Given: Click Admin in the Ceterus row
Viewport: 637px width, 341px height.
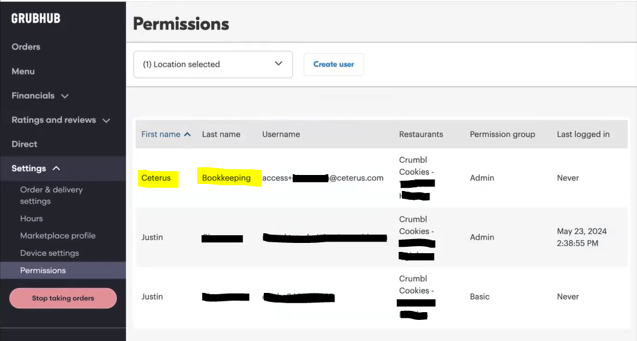Looking at the screenshot, I should (x=482, y=178).
